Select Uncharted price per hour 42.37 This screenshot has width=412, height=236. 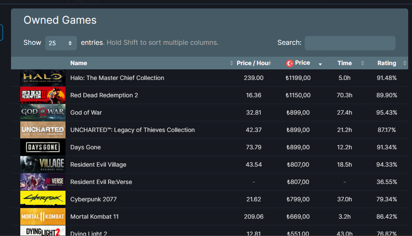click(254, 130)
